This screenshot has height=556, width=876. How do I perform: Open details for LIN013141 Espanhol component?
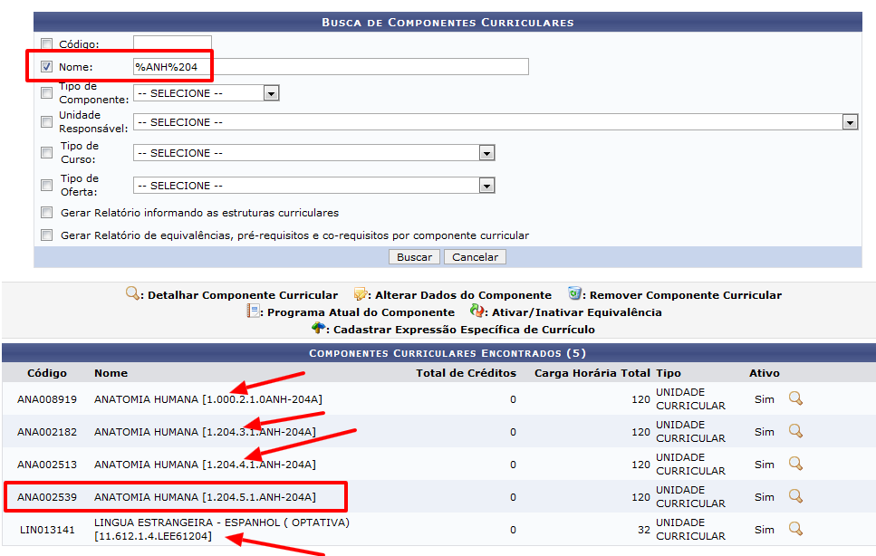pos(795,529)
